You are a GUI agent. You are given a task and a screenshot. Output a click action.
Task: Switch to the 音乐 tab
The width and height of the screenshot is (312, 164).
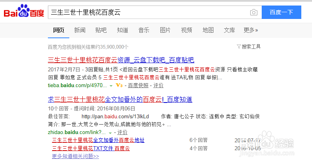click(x=144, y=30)
